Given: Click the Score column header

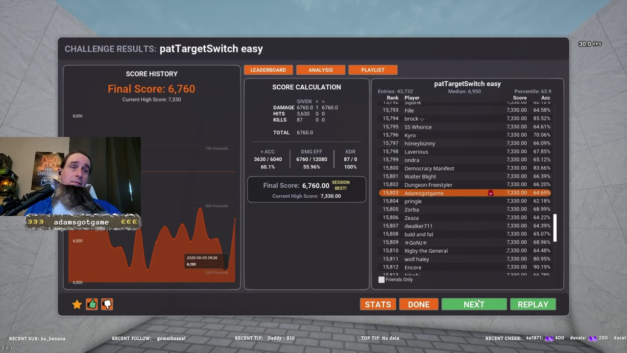Looking at the screenshot, I should (520, 98).
